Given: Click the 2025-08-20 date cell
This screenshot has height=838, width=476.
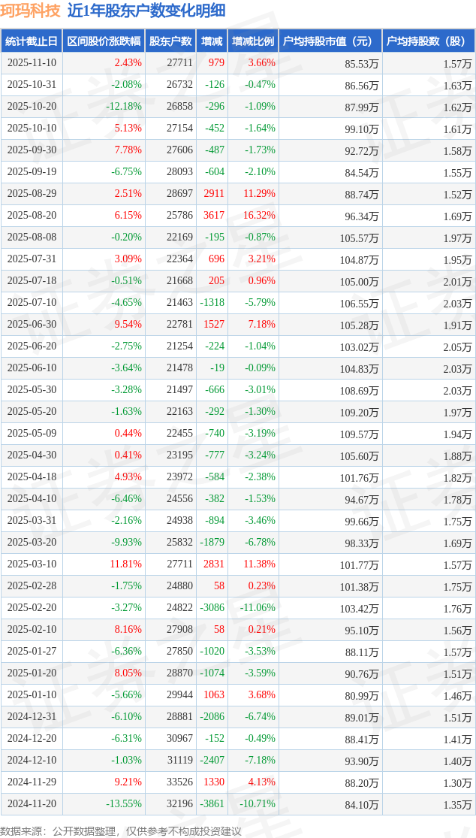Looking at the screenshot, I should pyautogui.click(x=32, y=216).
